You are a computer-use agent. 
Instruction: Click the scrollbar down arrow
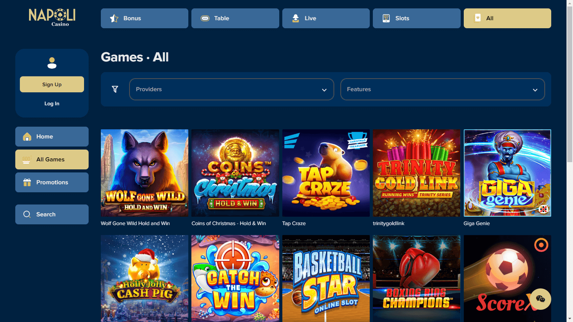pyautogui.click(x=570, y=319)
